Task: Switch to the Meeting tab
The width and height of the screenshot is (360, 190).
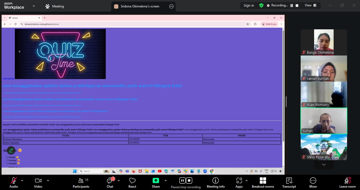Action: 55,6
